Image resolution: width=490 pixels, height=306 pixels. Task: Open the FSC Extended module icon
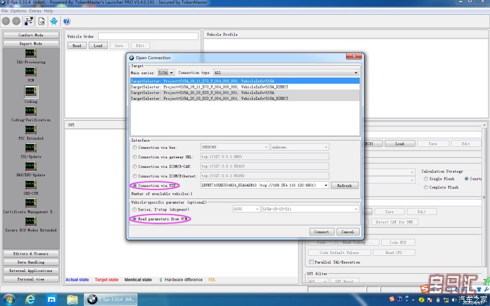click(30, 130)
